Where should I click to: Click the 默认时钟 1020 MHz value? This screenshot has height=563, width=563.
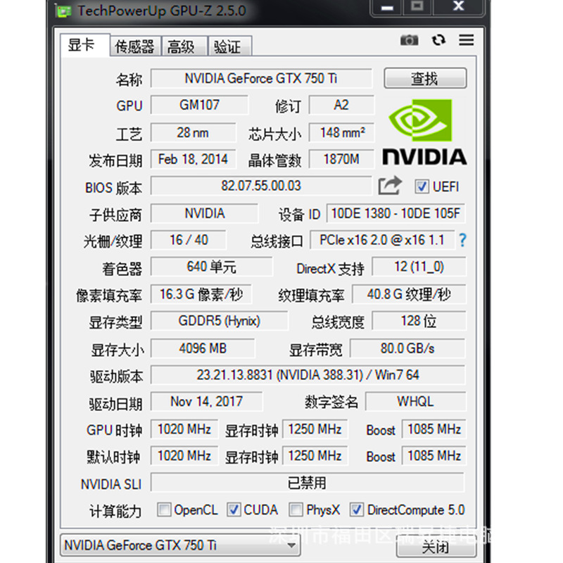(184, 455)
